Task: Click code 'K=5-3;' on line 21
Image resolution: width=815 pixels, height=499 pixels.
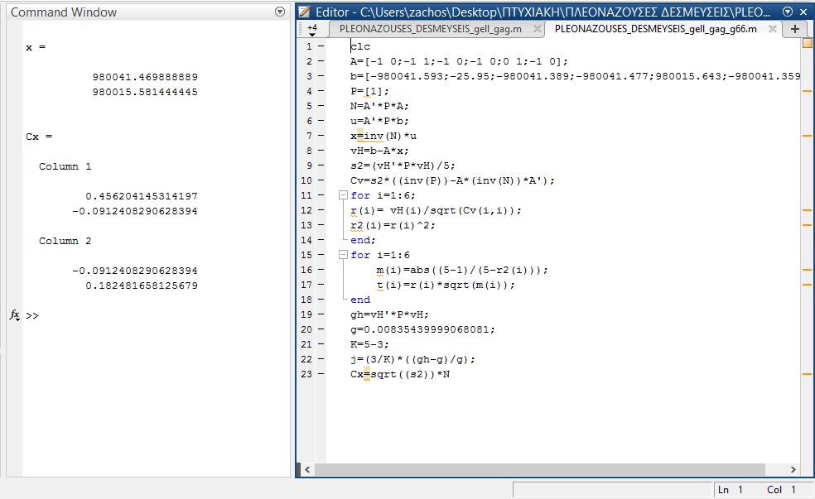Action: pyautogui.click(x=369, y=344)
